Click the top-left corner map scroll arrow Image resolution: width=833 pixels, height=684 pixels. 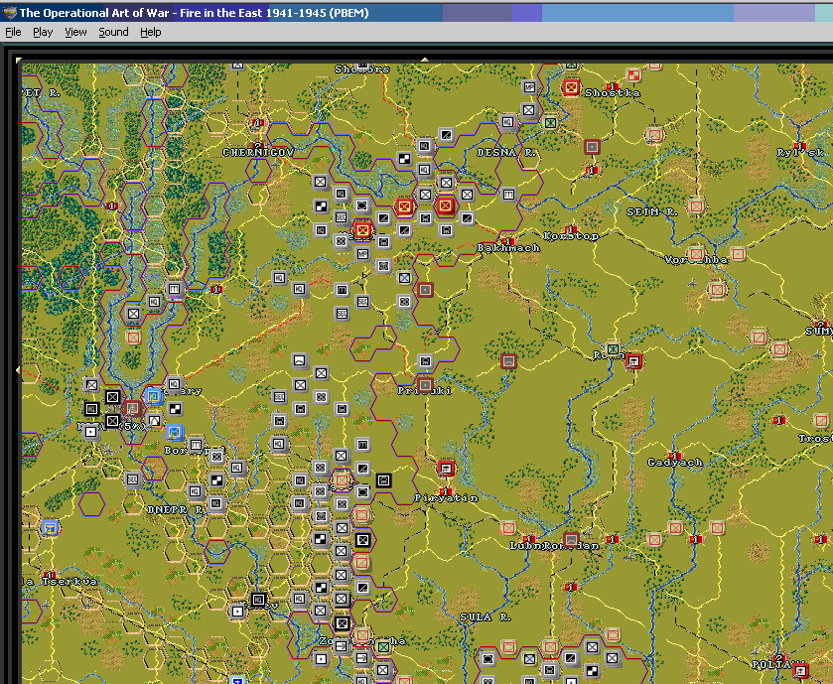coord(19,60)
